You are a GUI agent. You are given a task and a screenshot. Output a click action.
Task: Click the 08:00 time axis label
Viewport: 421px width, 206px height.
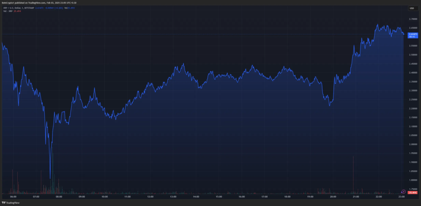click(59, 197)
